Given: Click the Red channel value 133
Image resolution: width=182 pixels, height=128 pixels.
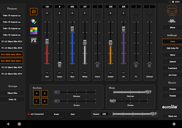Looking at the screenshot, I should 47,7.
